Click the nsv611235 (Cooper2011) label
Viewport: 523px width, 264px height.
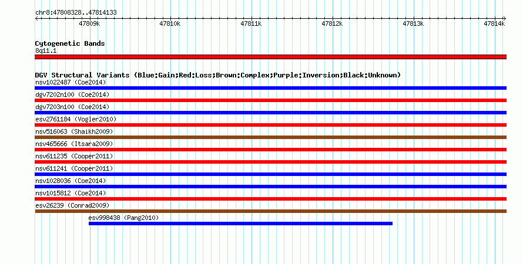(x=75, y=156)
